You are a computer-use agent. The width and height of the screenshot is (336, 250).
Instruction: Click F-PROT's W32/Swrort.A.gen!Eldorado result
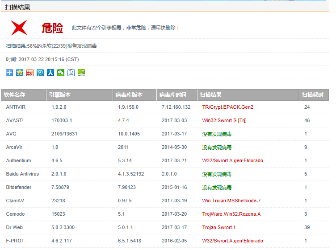(x=232, y=241)
